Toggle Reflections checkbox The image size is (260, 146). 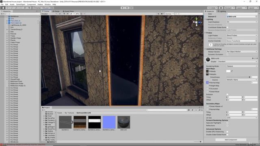227,126
